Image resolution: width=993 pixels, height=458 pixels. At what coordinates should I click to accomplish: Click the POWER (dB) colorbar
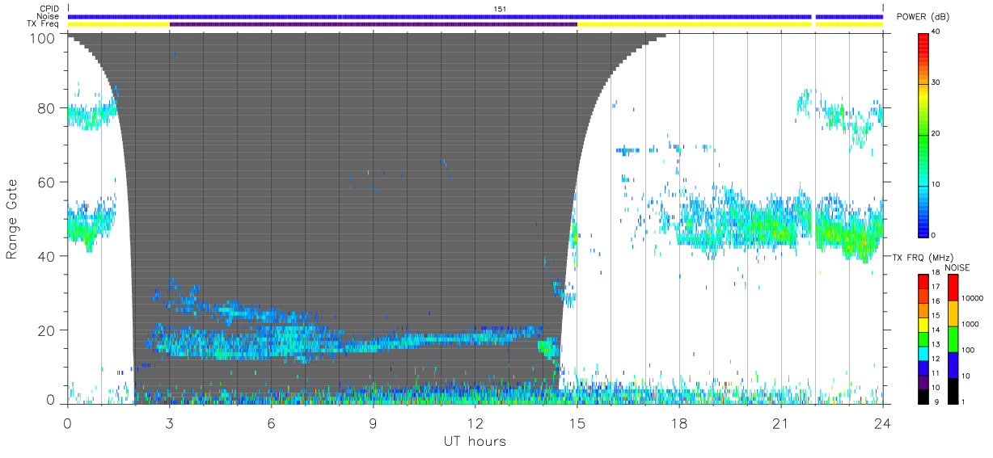(923, 134)
